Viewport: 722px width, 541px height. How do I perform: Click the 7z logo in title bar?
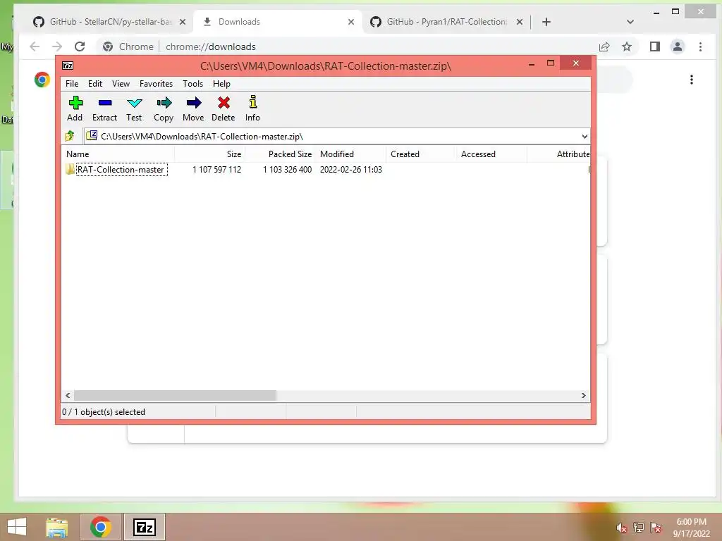click(68, 66)
